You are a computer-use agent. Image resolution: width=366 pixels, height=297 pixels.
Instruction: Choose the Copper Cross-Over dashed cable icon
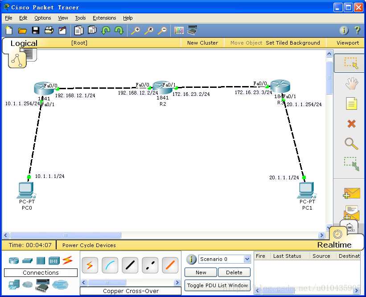pyautogui.click(x=150, y=265)
